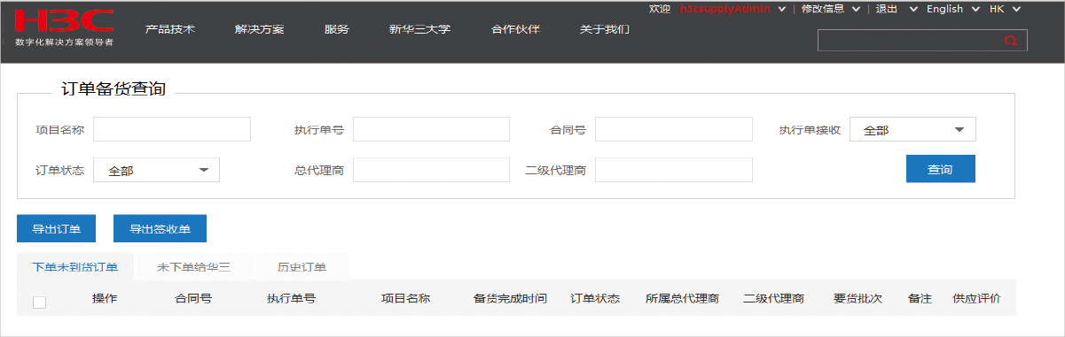Switch to 历史订单 tab
Viewport: 1065px width, 337px height.
pos(301,266)
